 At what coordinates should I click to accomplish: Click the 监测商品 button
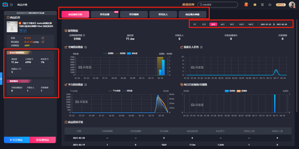pyautogui.click(x=43, y=140)
